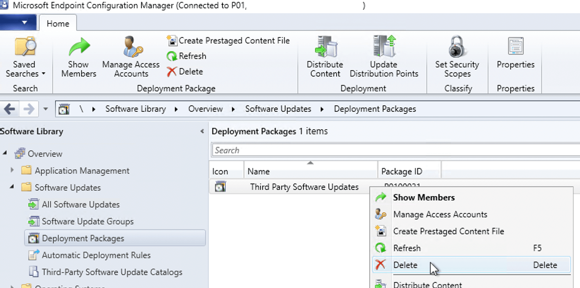Collapse the Software Library navigation pane
Viewport: 580px width, 288px height.
[202, 131]
